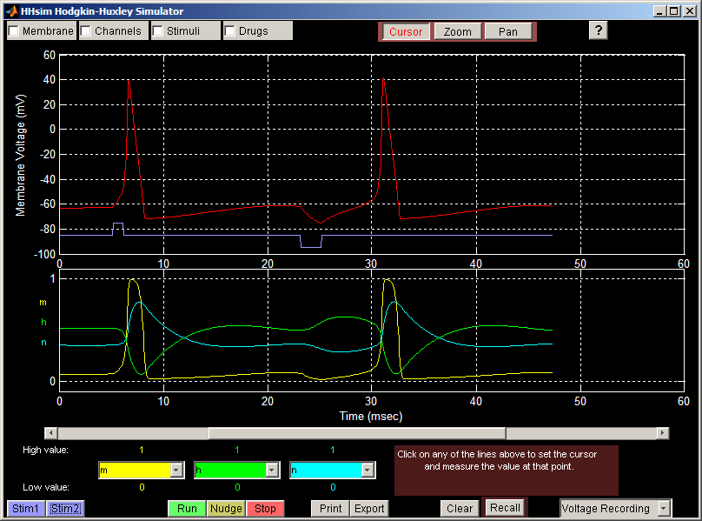Select the Cursor mode button

(406, 32)
